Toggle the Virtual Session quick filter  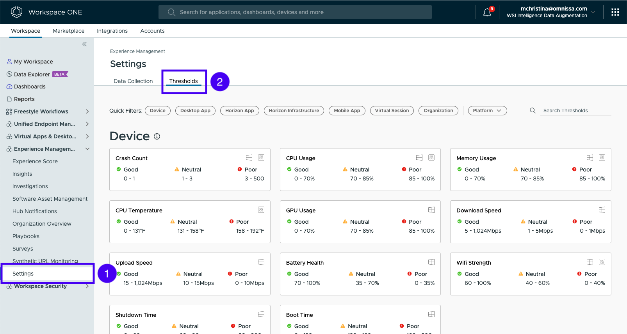pos(392,111)
